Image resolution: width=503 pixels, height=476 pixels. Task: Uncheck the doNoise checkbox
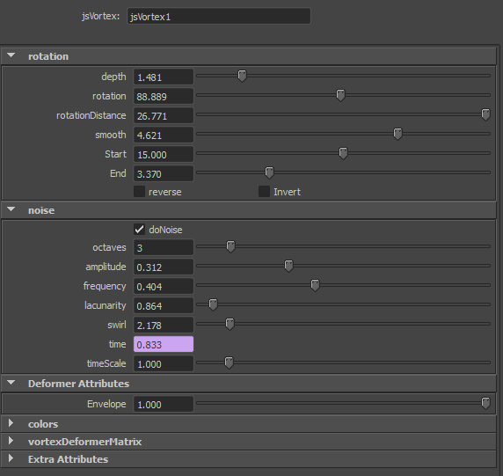click(139, 230)
